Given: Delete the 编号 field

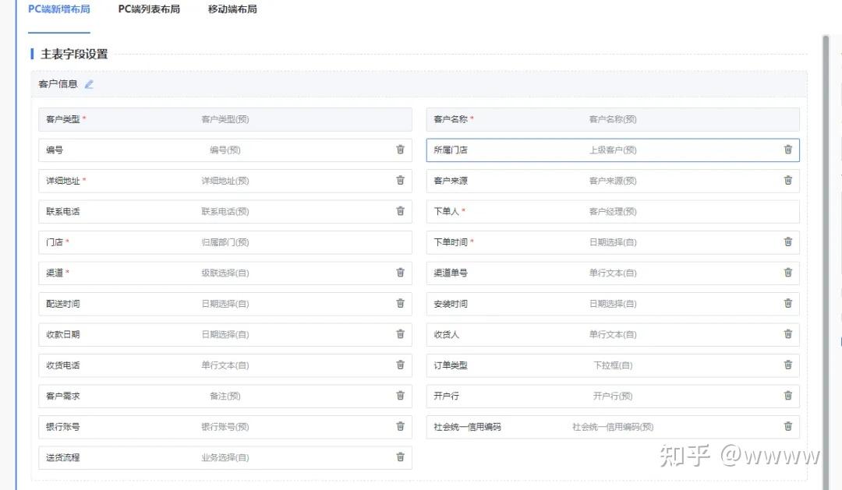Looking at the screenshot, I should click(400, 150).
